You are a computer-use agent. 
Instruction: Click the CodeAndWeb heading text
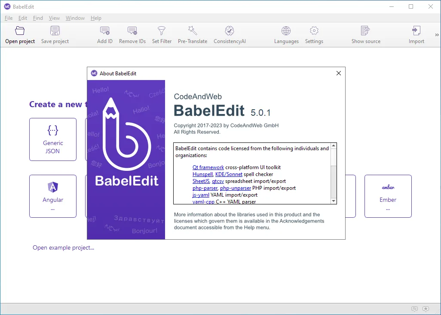(198, 96)
